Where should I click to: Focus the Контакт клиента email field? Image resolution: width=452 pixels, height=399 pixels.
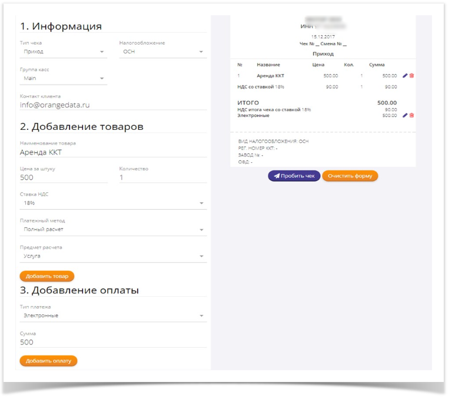pos(113,105)
